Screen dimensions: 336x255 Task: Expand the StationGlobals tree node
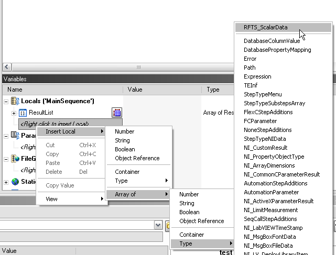click(x=6, y=182)
